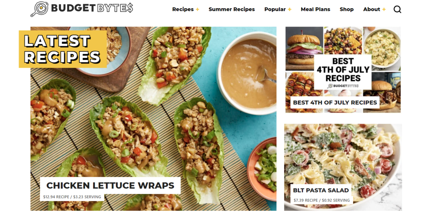
Task: Expand the plus next to Recipes
Action: [x=198, y=10]
